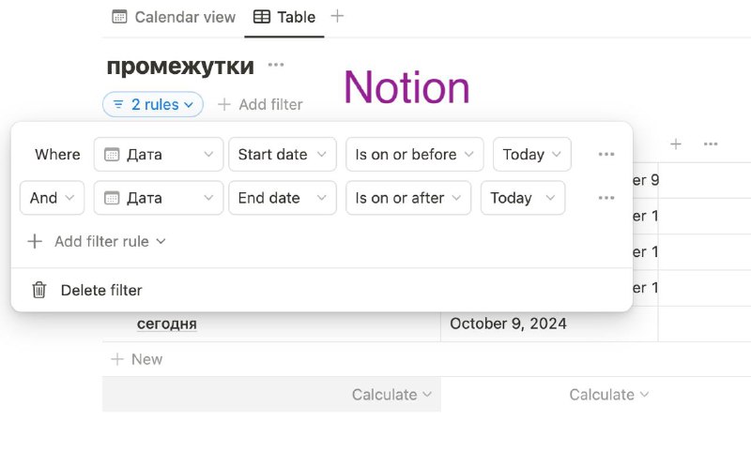751x452 pixels.
Task: Collapse the 2 rules filter chip
Action: [x=153, y=104]
